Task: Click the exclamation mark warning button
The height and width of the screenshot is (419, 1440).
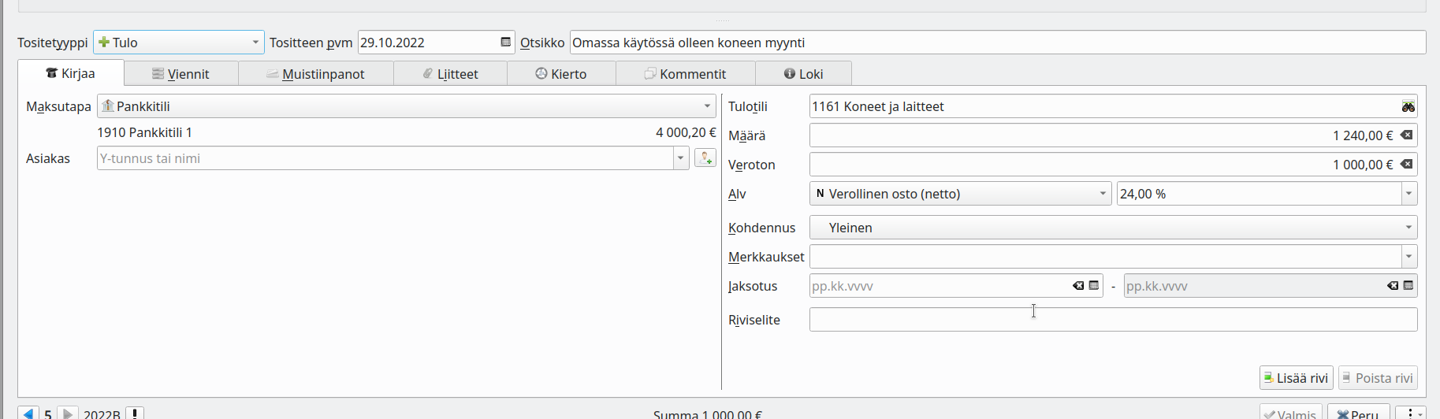Action: tap(135, 413)
